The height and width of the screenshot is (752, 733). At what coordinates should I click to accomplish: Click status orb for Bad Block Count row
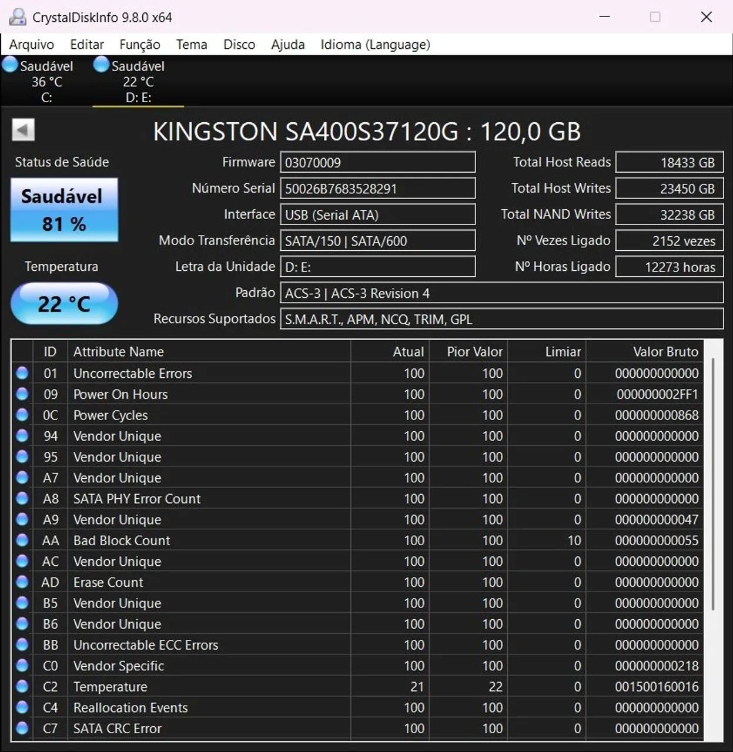[x=22, y=540]
